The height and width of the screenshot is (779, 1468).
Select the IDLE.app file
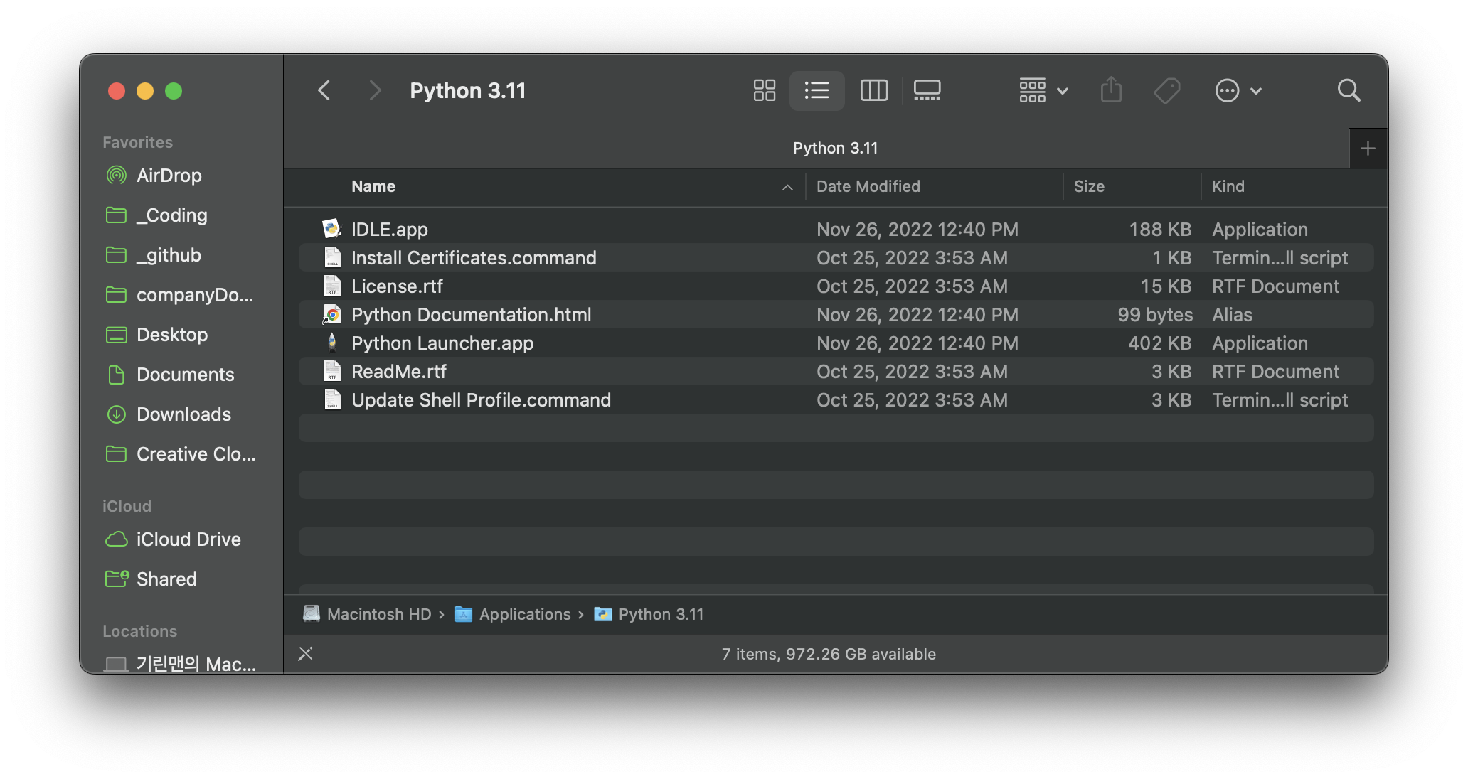(x=389, y=230)
